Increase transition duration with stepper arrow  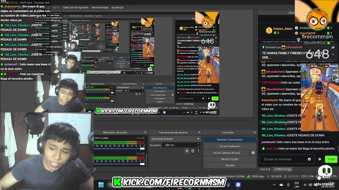pos(198,144)
